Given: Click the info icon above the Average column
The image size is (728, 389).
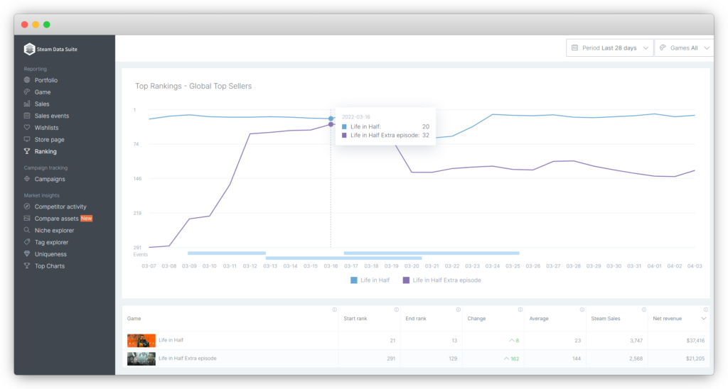Looking at the screenshot, I should (x=582, y=309).
